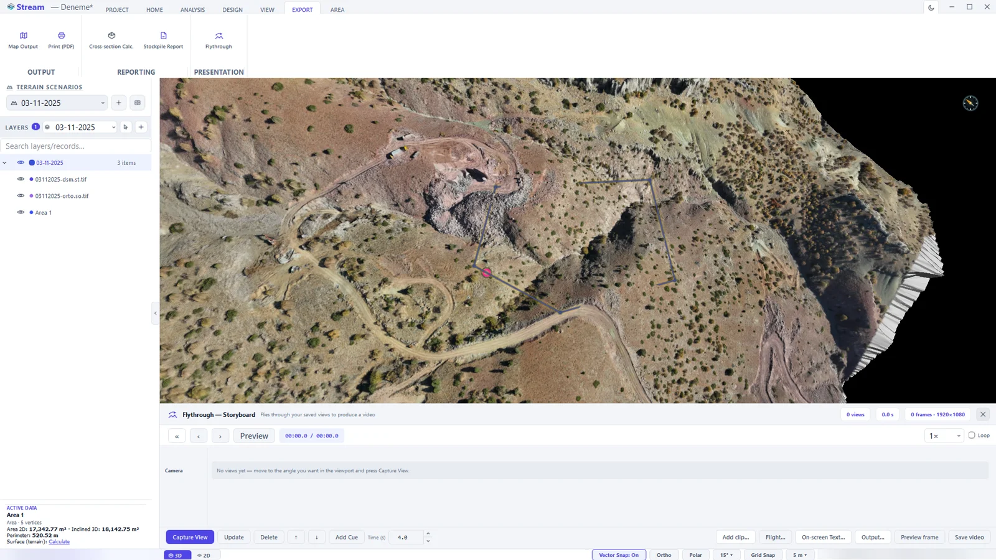996x560 pixels.
Task: Launch the Flythrough presentation tool
Action: pyautogui.click(x=218, y=40)
